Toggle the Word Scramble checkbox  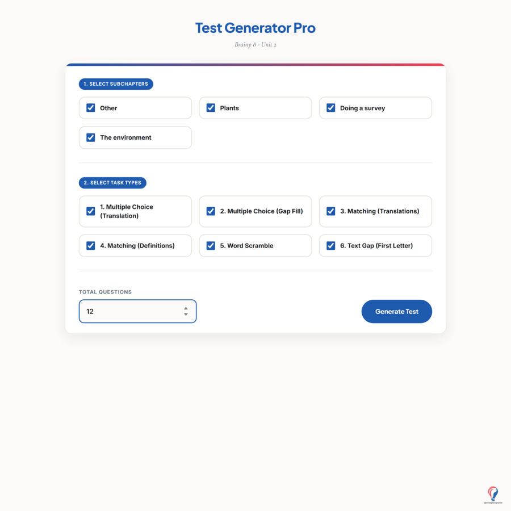click(x=211, y=246)
